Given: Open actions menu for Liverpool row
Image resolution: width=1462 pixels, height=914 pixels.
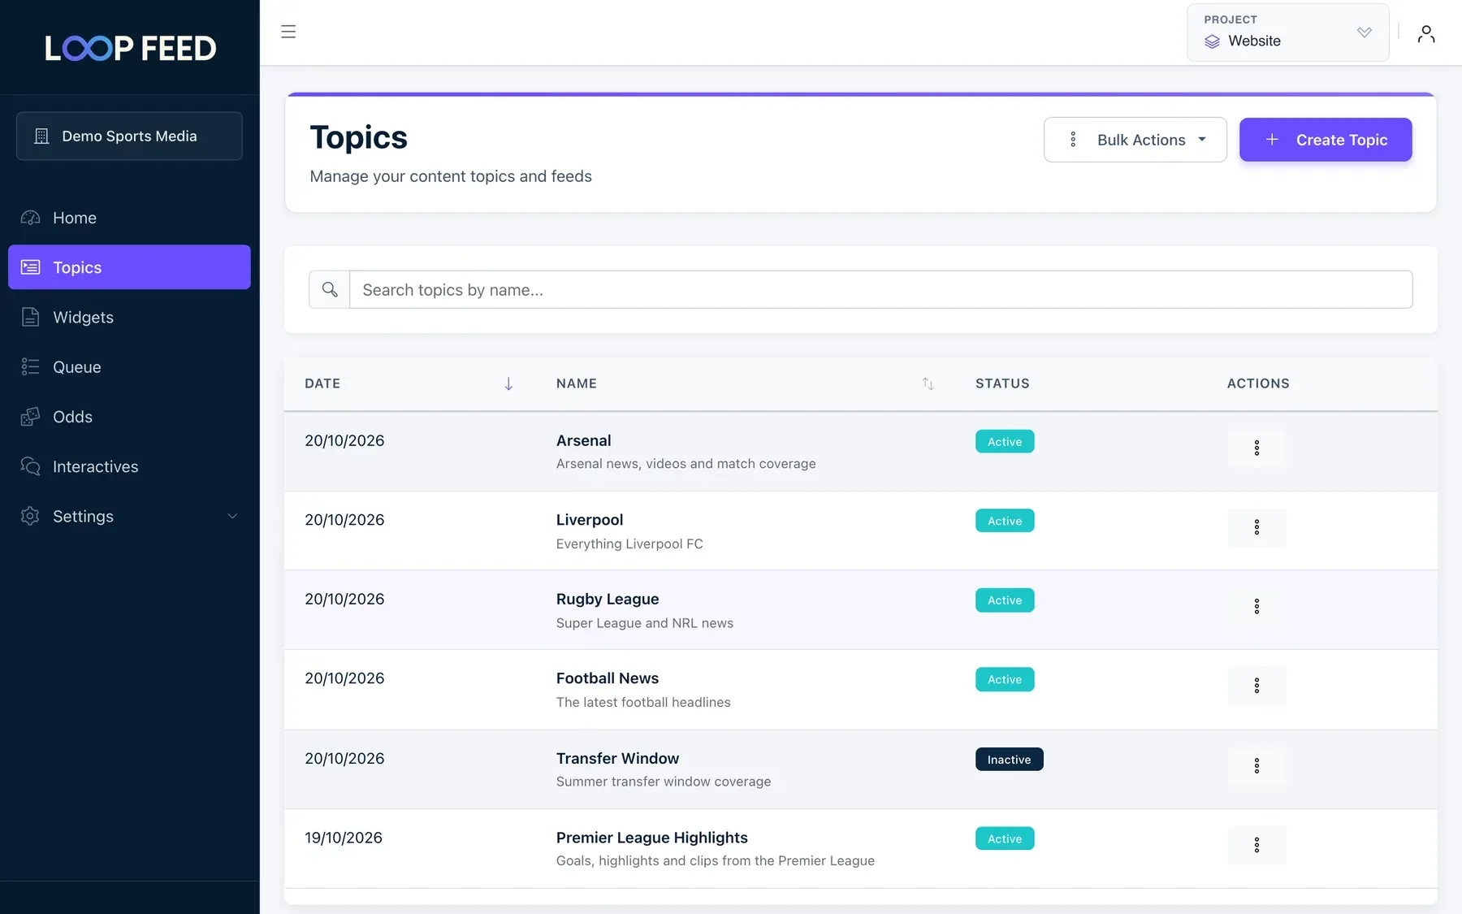Looking at the screenshot, I should pyautogui.click(x=1257, y=527).
